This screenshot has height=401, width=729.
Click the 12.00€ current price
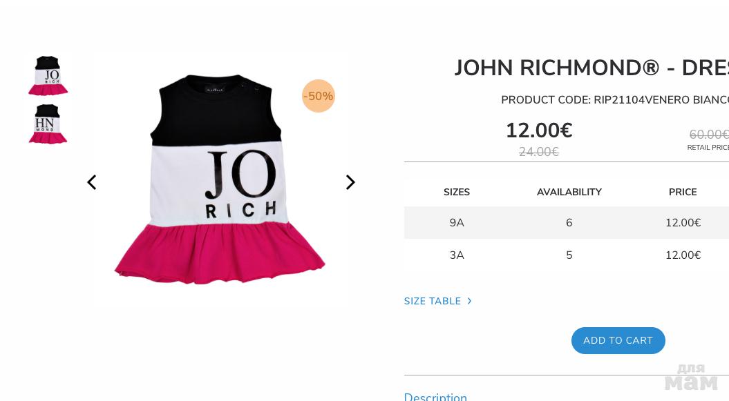[x=539, y=130]
